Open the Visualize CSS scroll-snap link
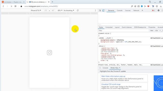This screenshot has height=91, width=163. (111, 84)
